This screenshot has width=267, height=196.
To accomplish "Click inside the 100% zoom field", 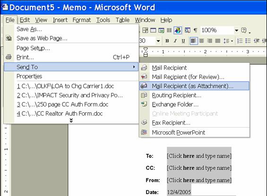I will (217, 30).
